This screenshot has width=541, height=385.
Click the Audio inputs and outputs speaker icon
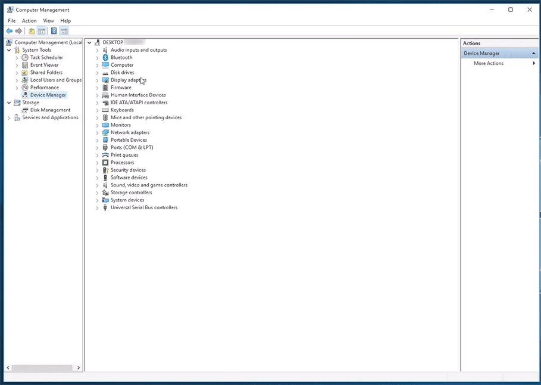point(105,50)
